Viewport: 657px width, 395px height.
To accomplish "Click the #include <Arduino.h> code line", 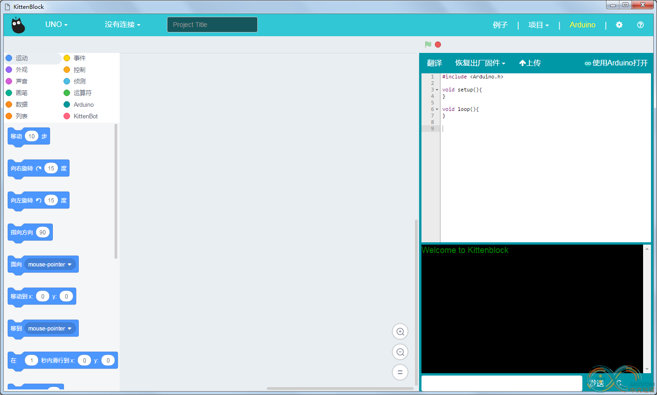I will [x=472, y=77].
